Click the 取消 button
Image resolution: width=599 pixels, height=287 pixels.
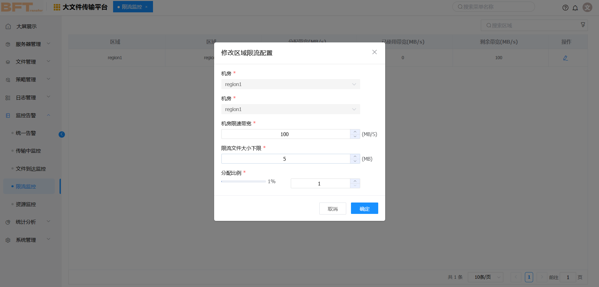(x=333, y=209)
